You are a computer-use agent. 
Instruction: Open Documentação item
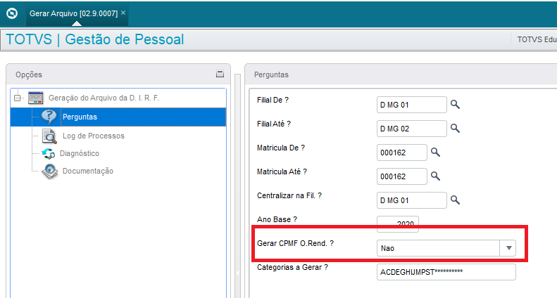[x=88, y=171]
